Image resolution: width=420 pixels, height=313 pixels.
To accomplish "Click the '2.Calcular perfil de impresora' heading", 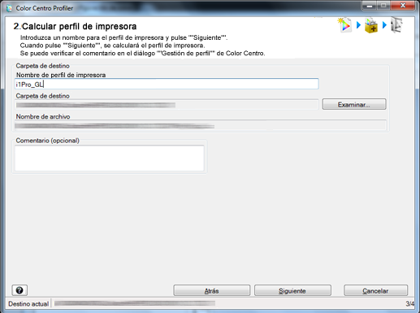I will coord(75,26).
